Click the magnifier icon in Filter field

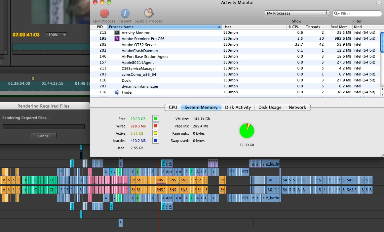click(336, 14)
